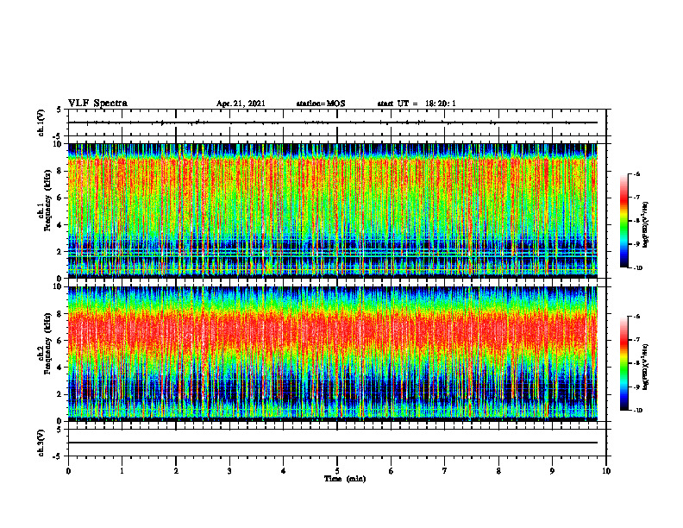Screen dimensions: 683x528
Task: Click the ch.1 colorbar '-6' tick value
Action: point(636,173)
